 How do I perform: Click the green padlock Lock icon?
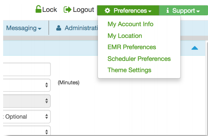coord(38,9)
